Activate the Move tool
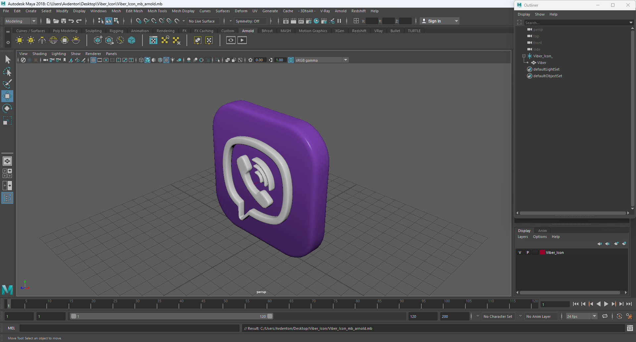Viewport: 636px width, 342px height. pyautogui.click(x=7, y=96)
